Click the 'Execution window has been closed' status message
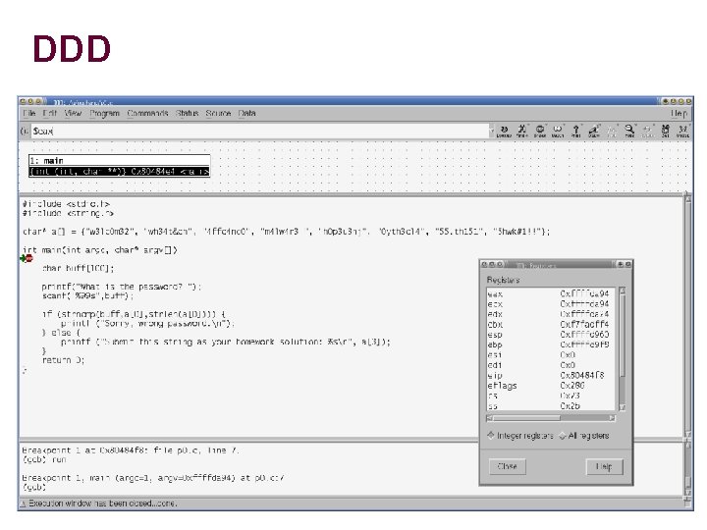 click(103, 503)
